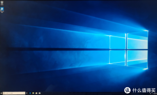Click the Recycle Bin text label
The width and height of the screenshot is (157, 95).
point(2,5)
